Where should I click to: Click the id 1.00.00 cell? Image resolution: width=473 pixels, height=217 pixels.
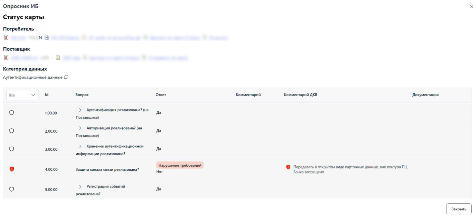pyautogui.click(x=51, y=113)
